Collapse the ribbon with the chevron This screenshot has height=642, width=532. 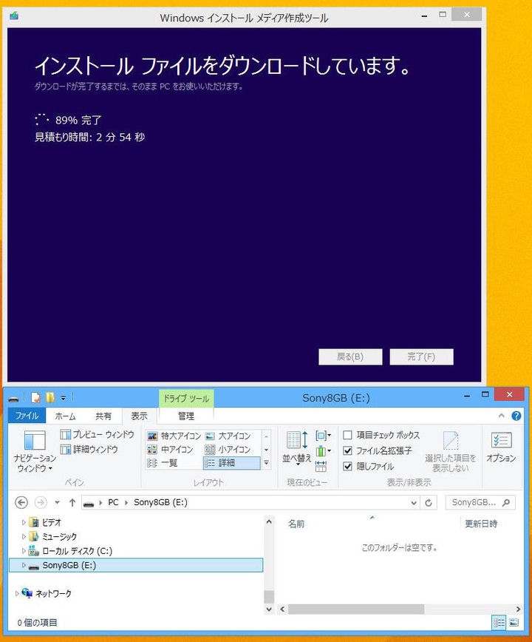coord(501,416)
